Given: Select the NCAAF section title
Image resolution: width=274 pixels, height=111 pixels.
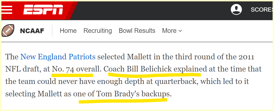Looking at the screenshot, I should 32,31.
